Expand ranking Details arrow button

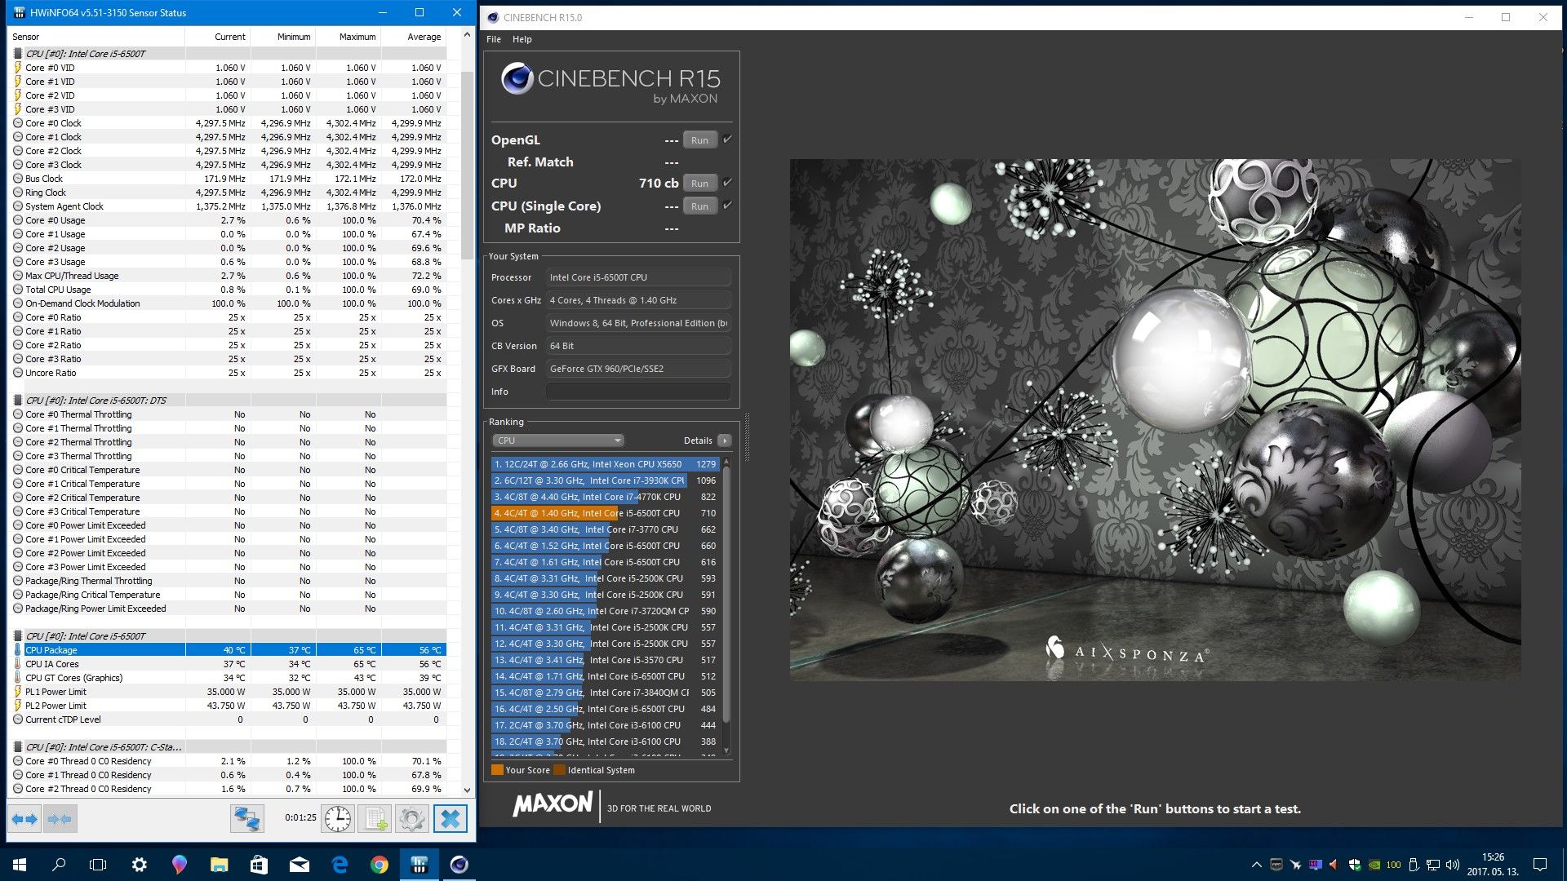tap(724, 440)
